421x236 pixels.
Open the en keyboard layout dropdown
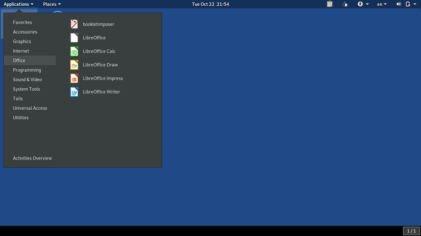pos(382,4)
